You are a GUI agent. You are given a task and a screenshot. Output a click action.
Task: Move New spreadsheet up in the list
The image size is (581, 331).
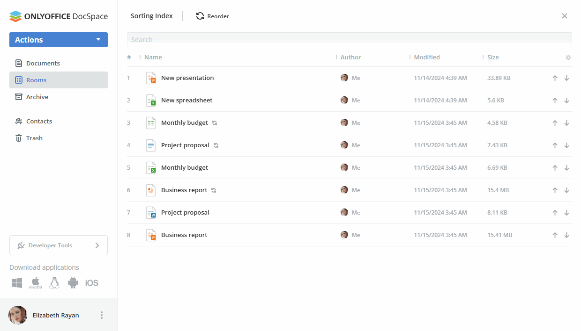click(555, 100)
